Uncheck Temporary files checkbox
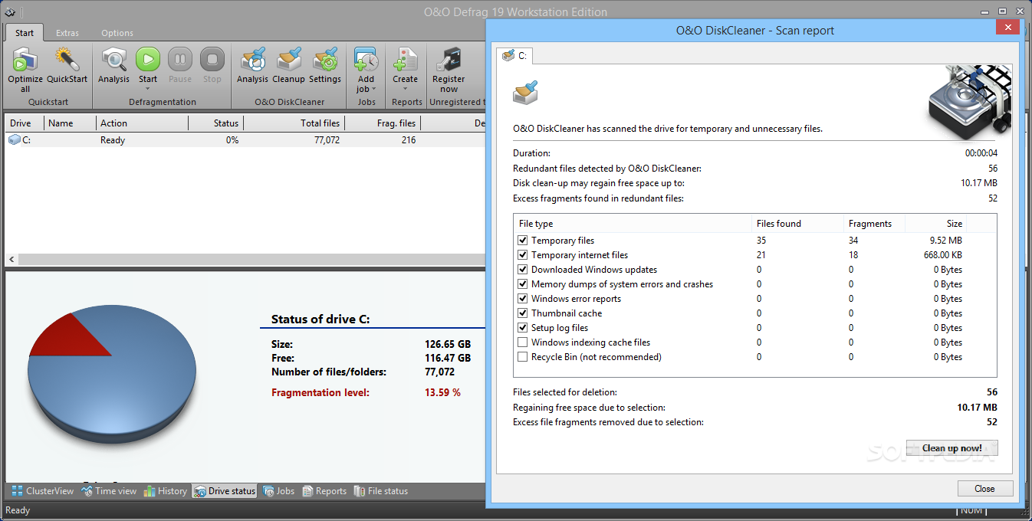This screenshot has height=521, width=1032. (523, 241)
